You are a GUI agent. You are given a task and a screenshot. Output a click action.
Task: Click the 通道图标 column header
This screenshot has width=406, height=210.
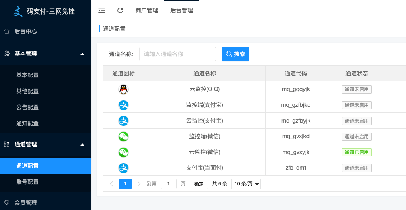click(123, 73)
